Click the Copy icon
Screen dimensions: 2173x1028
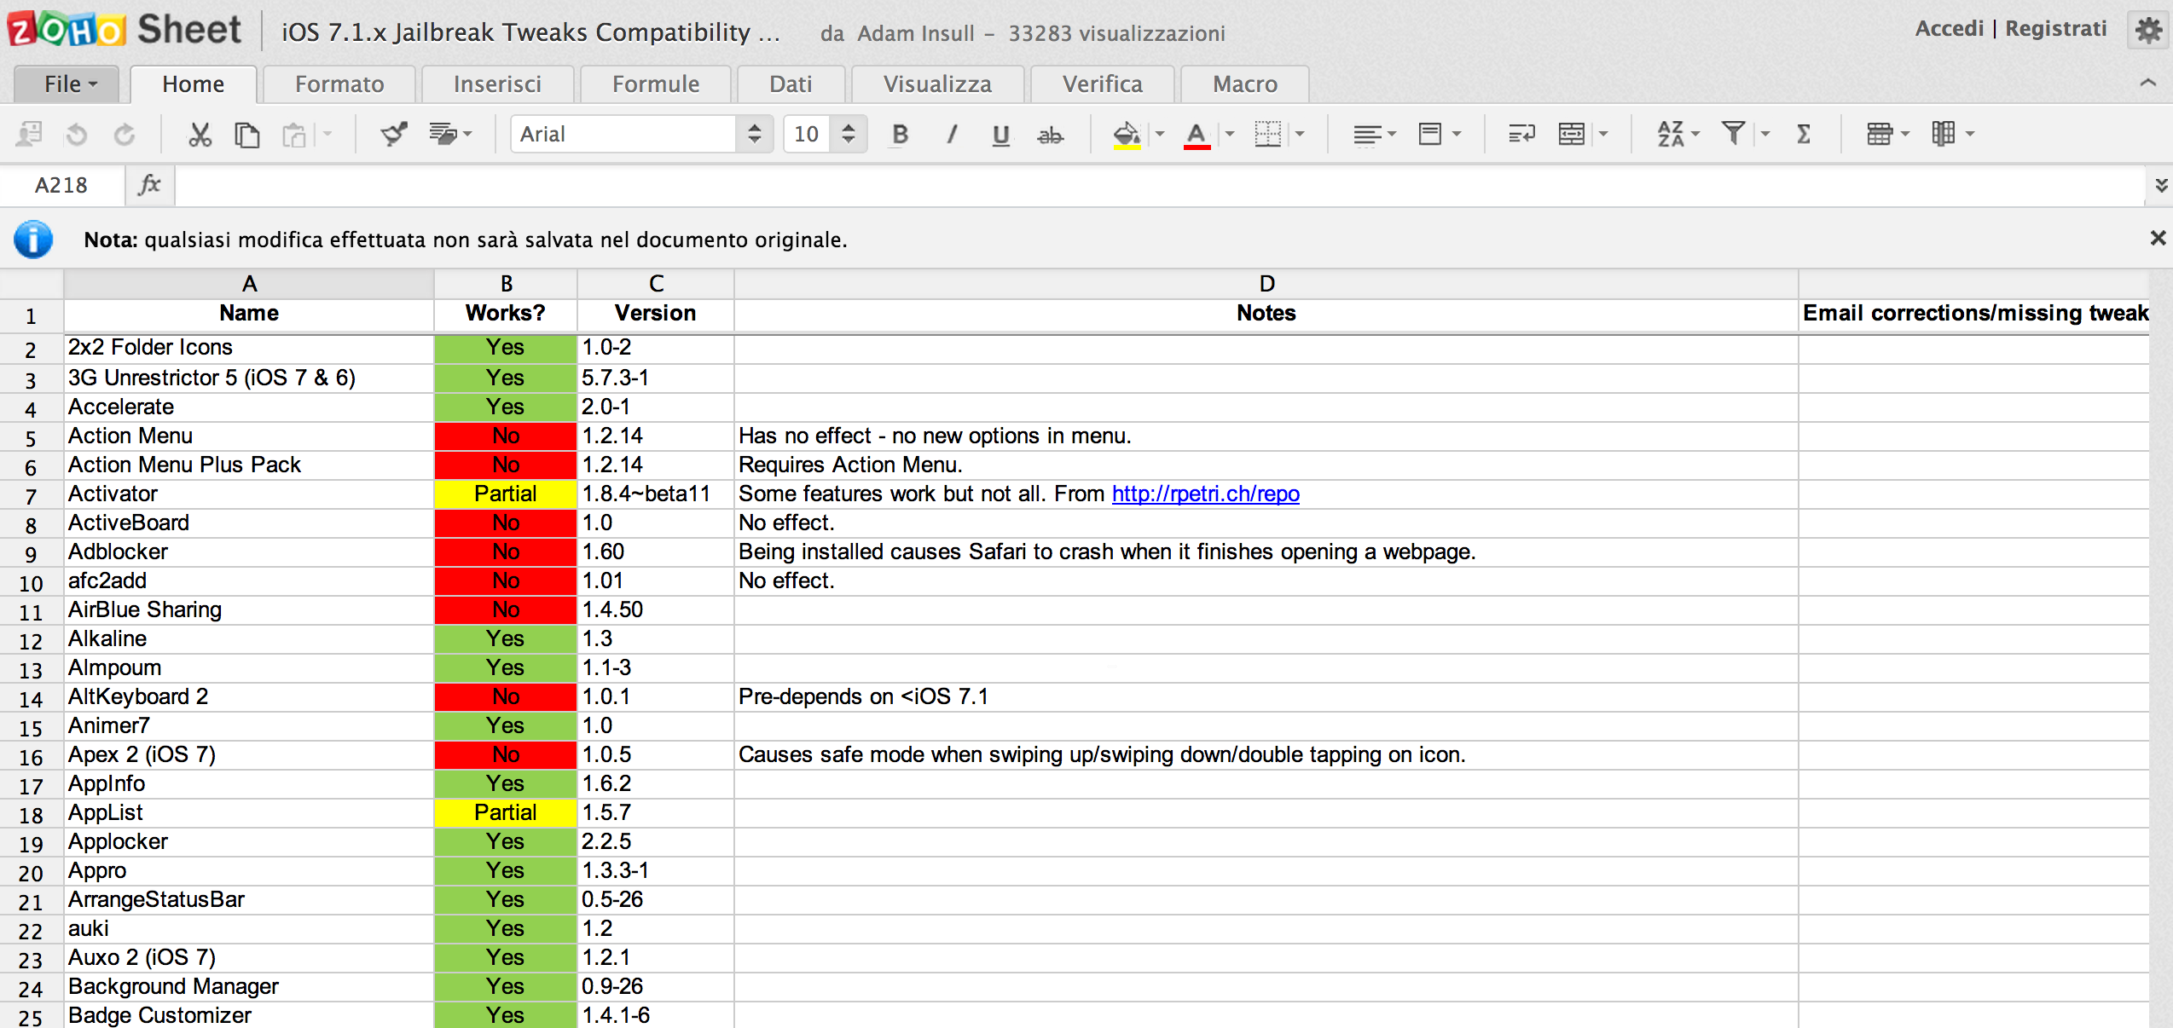click(247, 134)
